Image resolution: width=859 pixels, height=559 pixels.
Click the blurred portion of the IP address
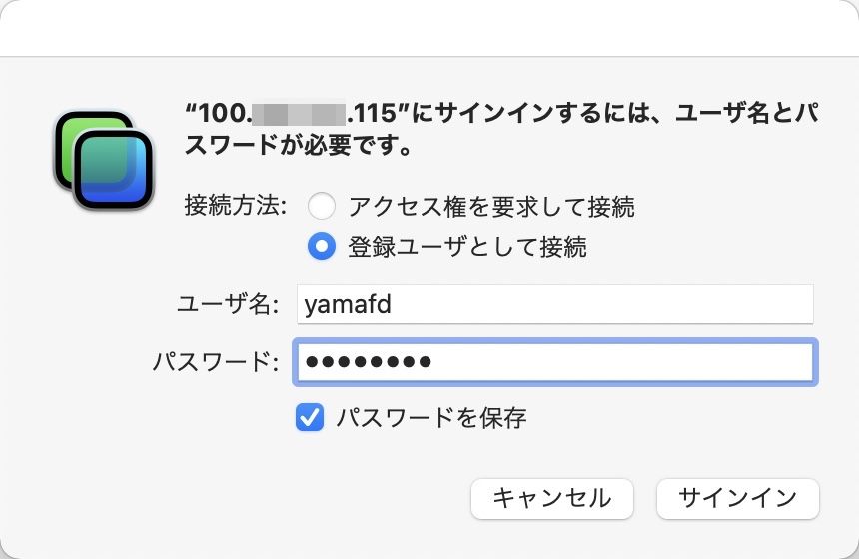[299, 114]
